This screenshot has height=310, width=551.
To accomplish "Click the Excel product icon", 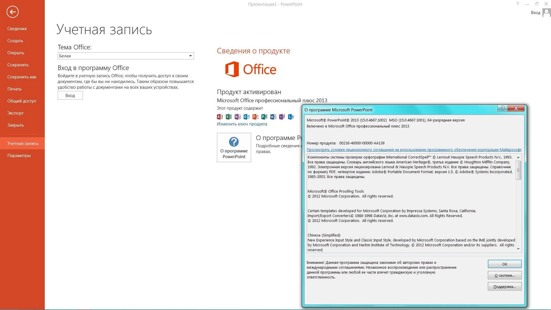I will [229, 117].
